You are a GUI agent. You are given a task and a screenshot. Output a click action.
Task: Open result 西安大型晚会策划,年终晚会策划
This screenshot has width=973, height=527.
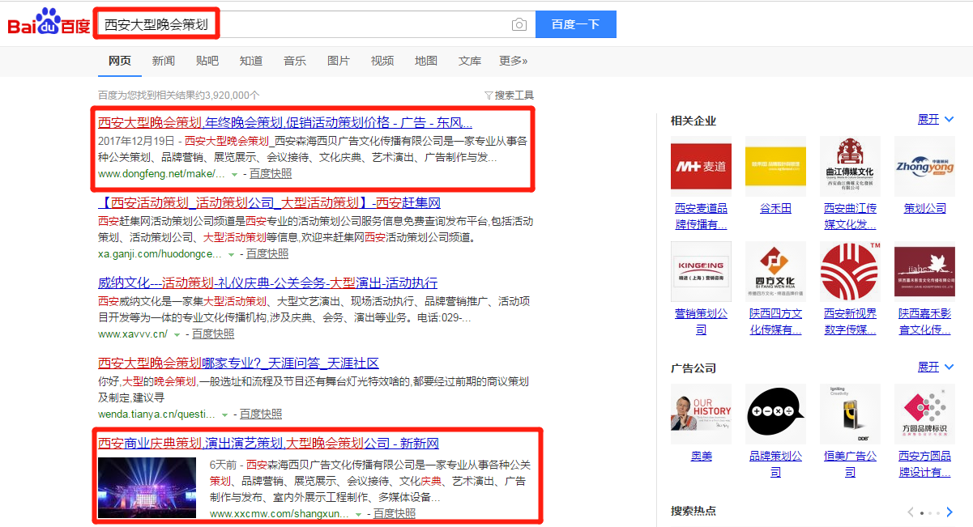pyautogui.click(x=285, y=123)
